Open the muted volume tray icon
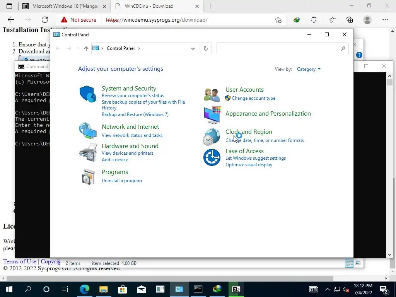396x297 pixels. [346, 289]
